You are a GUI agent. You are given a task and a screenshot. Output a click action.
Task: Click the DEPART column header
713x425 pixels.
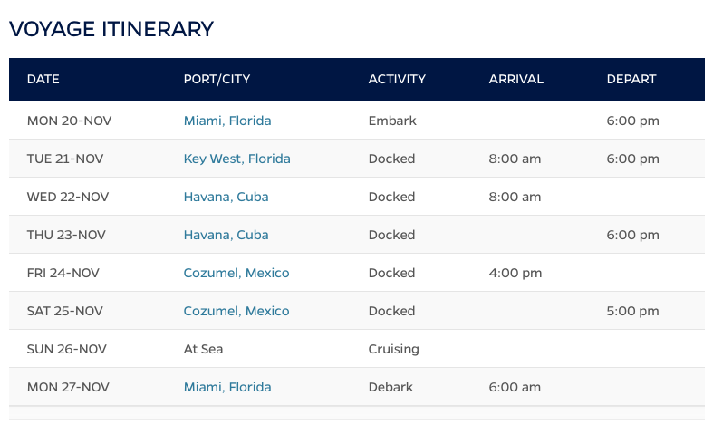click(x=631, y=79)
